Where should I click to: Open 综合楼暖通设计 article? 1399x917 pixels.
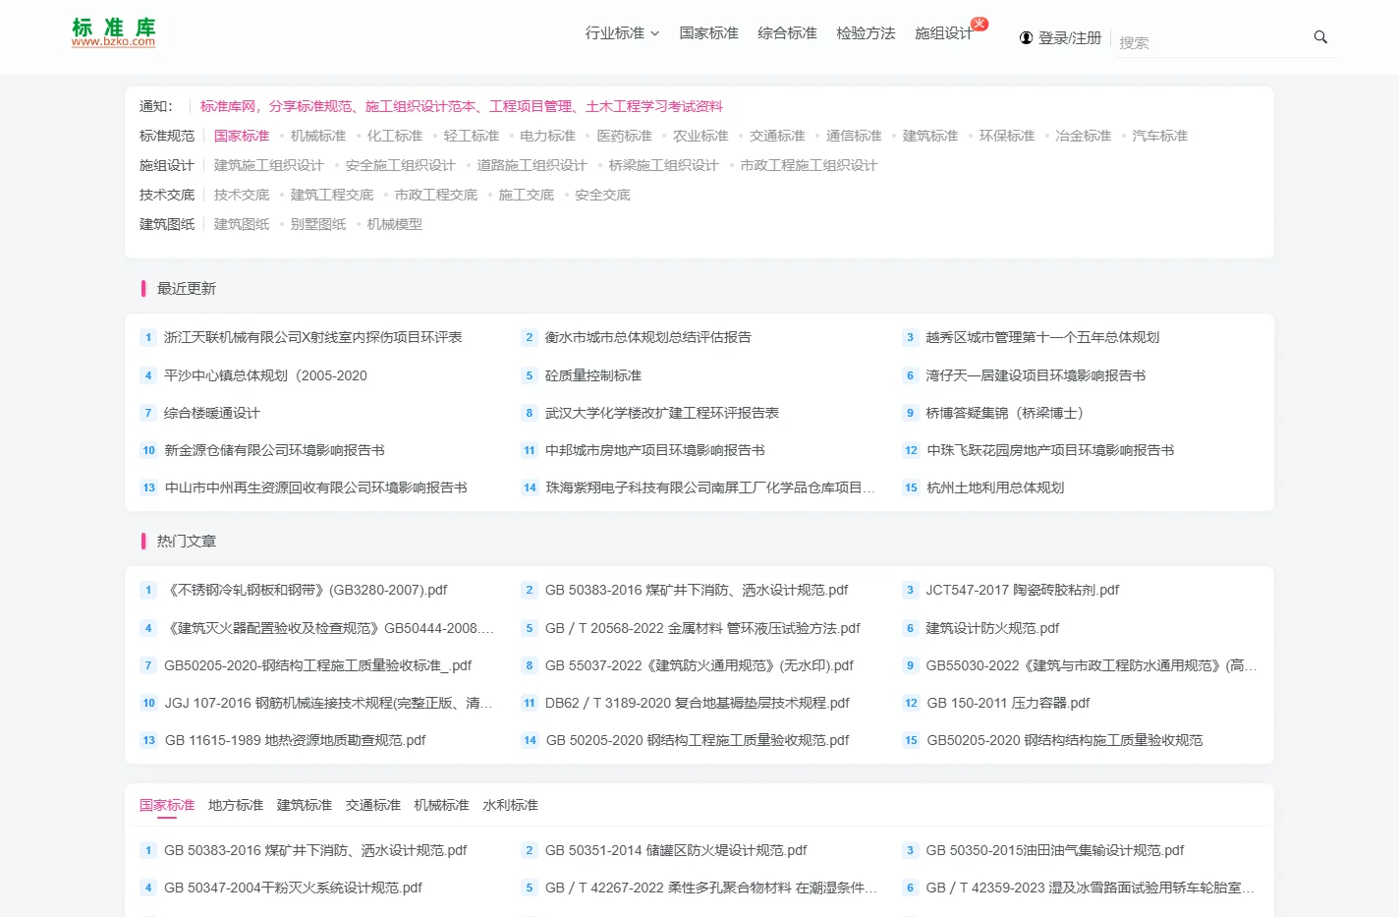coord(212,413)
